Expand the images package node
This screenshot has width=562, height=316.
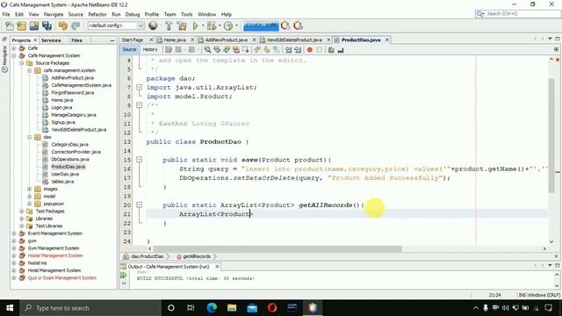pyautogui.click(x=30, y=189)
